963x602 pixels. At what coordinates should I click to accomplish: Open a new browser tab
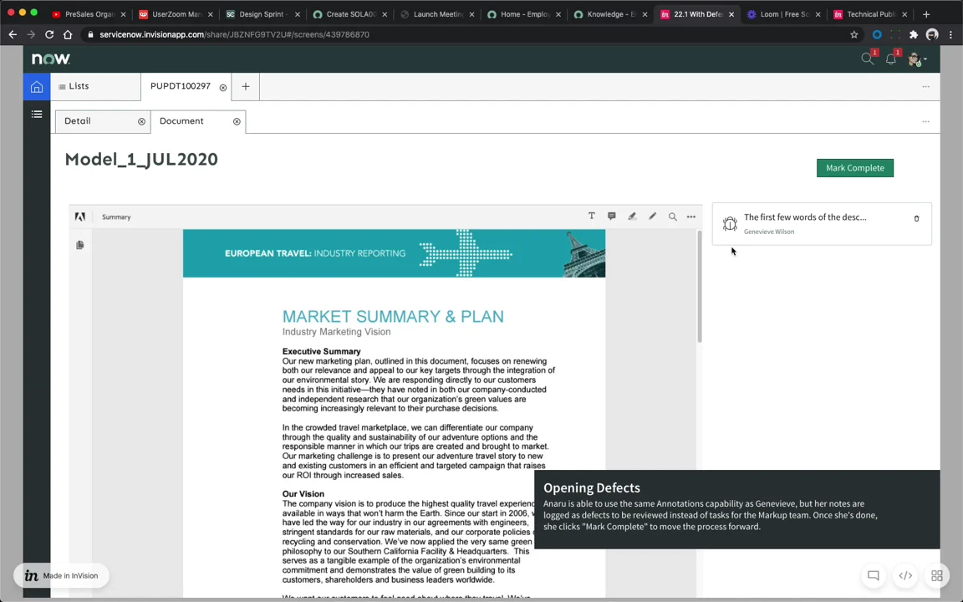[x=926, y=14]
